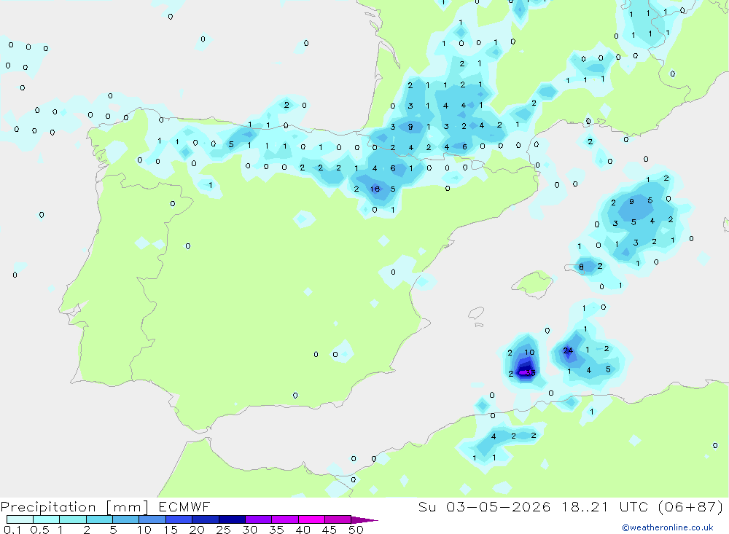Click the legend scale label '25'
This screenshot has height=534, width=729.
click(223, 530)
